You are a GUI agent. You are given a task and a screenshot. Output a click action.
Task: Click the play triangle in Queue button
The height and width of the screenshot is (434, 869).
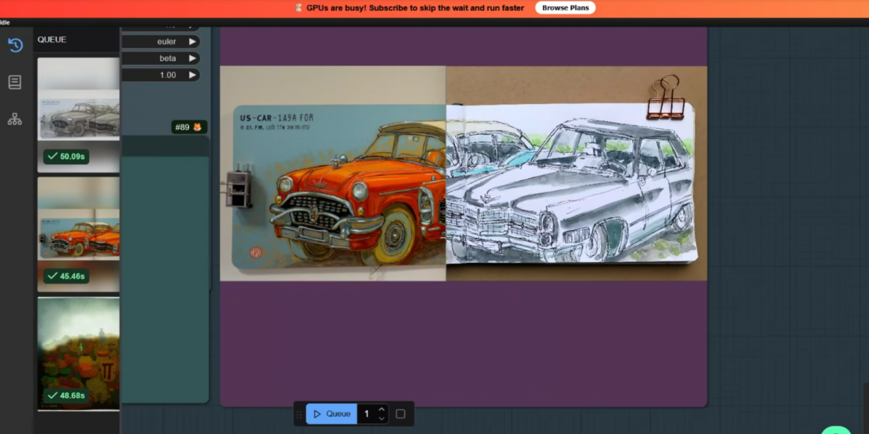click(317, 414)
